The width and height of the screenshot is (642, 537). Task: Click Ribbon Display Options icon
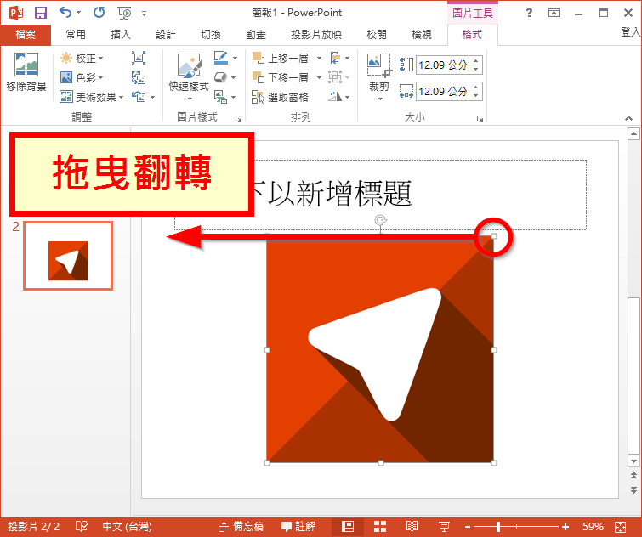(554, 13)
